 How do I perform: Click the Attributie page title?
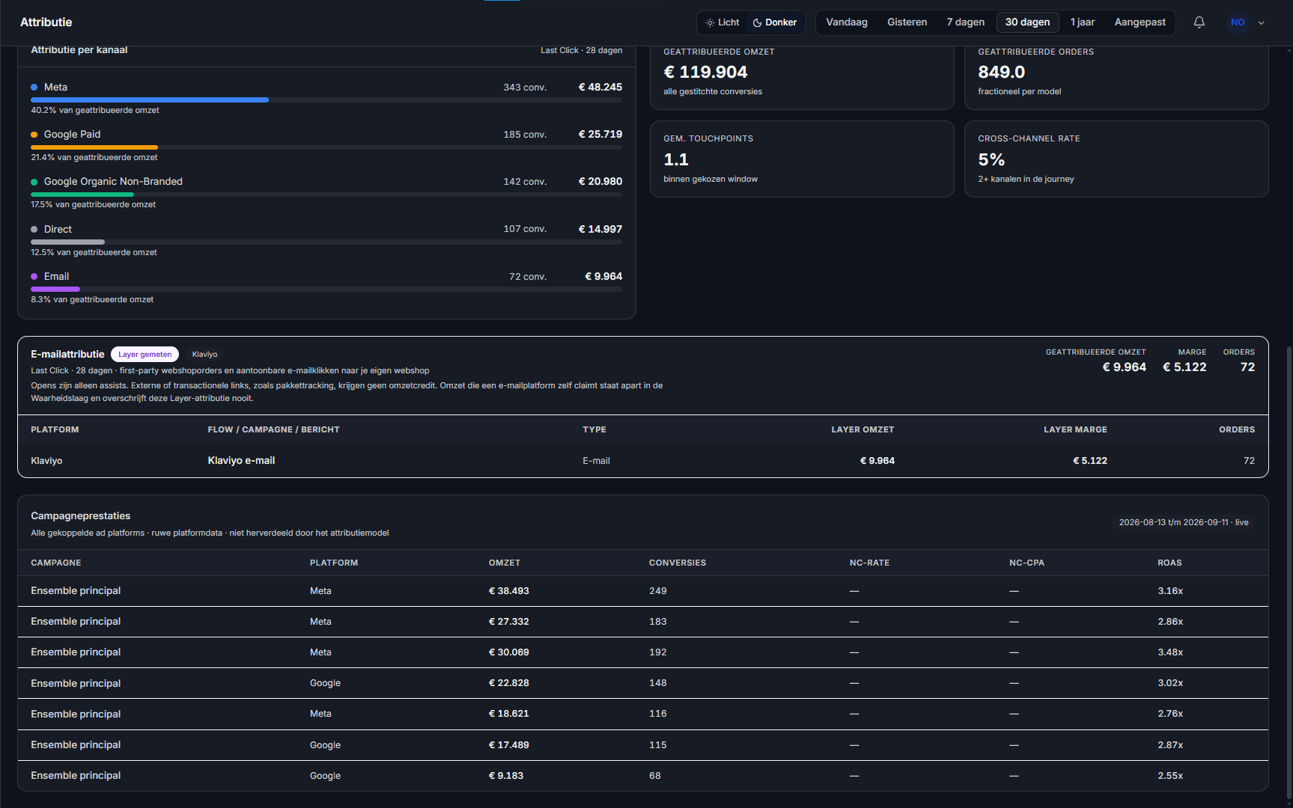[x=46, y=22]
